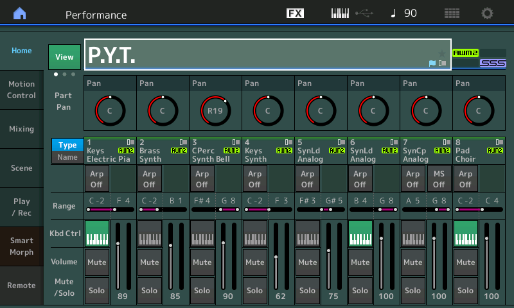514x308 pixels.
Task: Mute Part 5 SynLd Analog
Action: coord(308,262)
